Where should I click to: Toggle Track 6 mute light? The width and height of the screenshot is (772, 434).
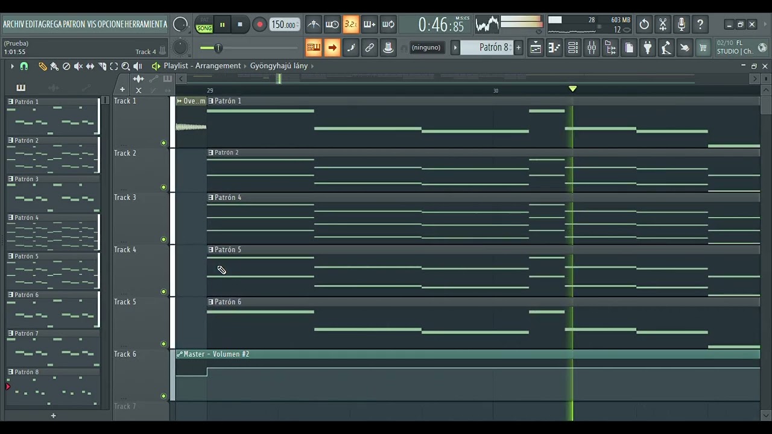pyautogui.click(x=163, y=396)
